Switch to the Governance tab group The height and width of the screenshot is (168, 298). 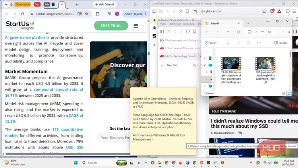(x=23, y=4)
